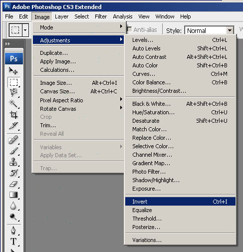Click the Photoshop title bar icon

[7, 6]
